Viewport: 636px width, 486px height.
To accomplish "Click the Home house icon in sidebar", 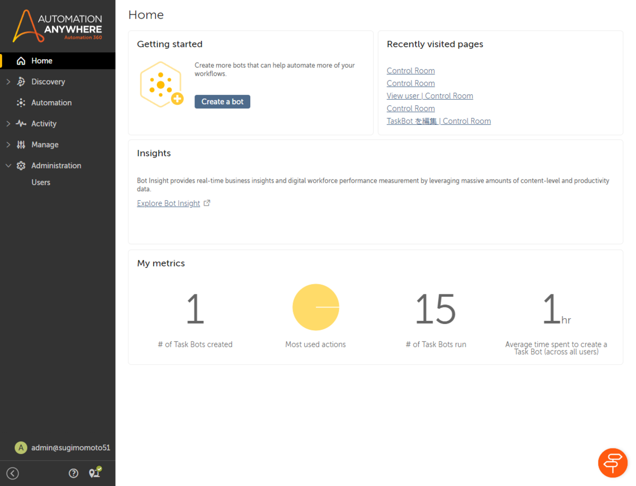I will 21,61.
